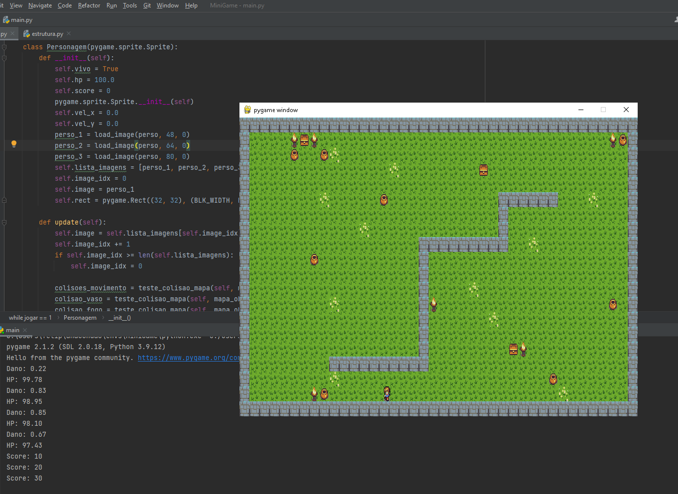Collapse the __init__ method using its gutter arrow
Viewport: 678px width, 494px height.
coord(4,58)
